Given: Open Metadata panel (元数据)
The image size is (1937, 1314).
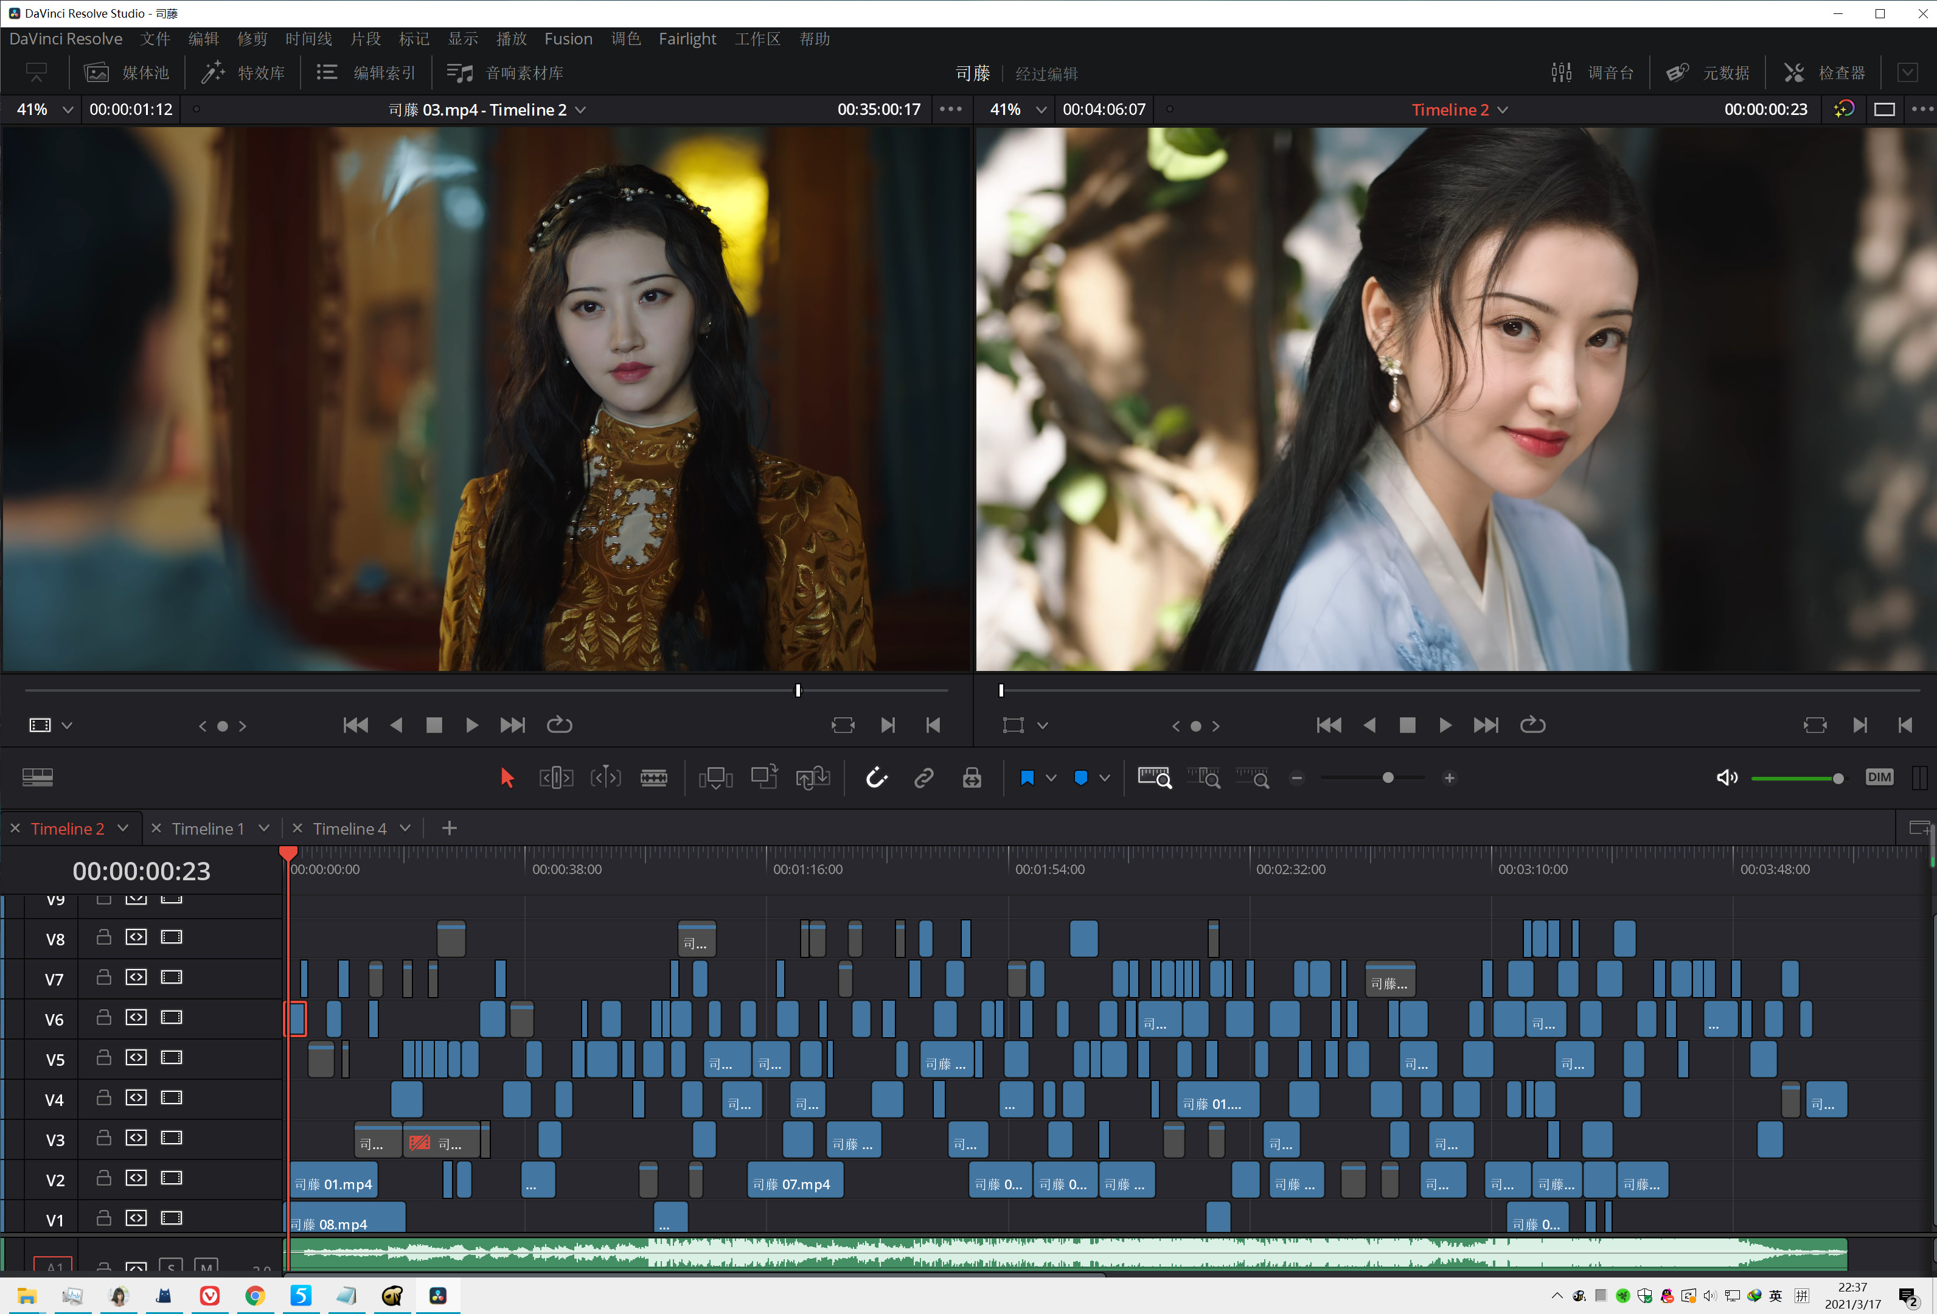Looking at the screenshot, I should pos(1708,74).
